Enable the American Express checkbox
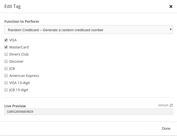Viewport: 177px width, 136px height. pos(6,76)
